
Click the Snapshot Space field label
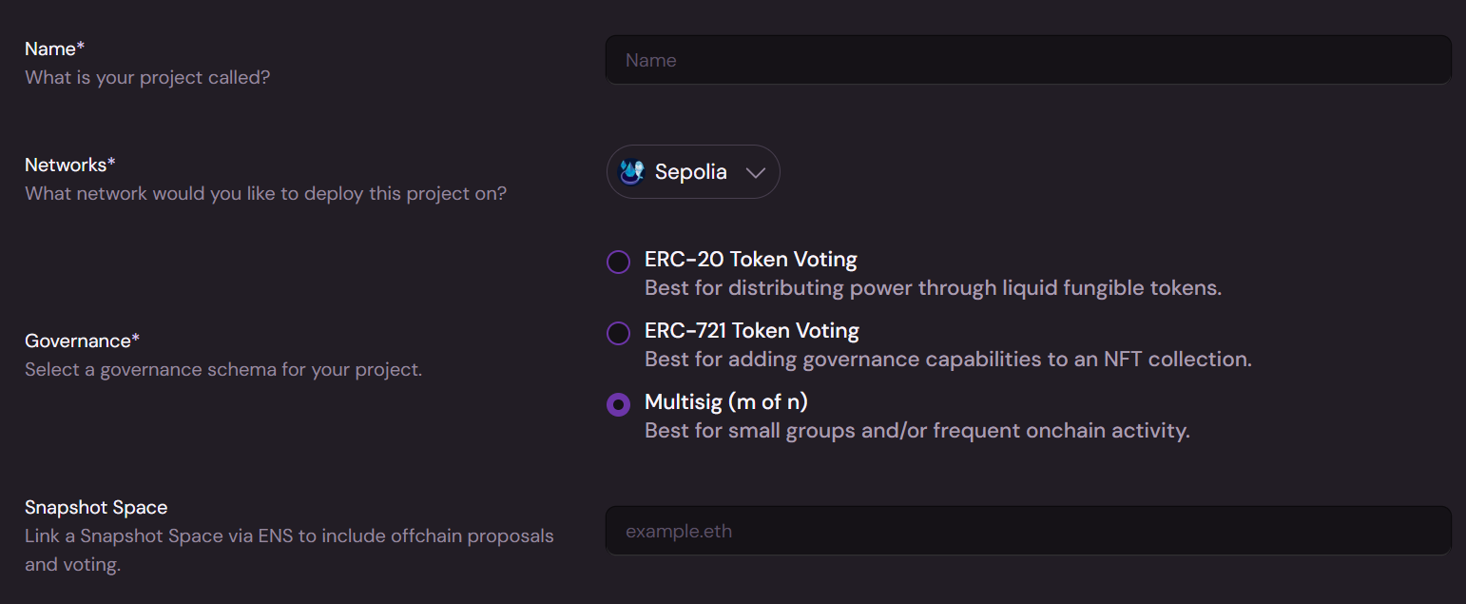(96, 508)
